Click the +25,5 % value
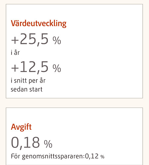This screenshot has width=149, height=165. (x=36, y=39)
